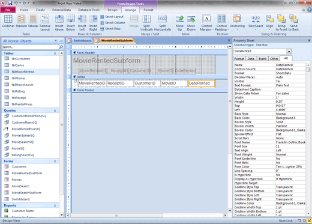The image size is (312, 224).
Task: Click the search magnifier icon
Action: (61, 47)
